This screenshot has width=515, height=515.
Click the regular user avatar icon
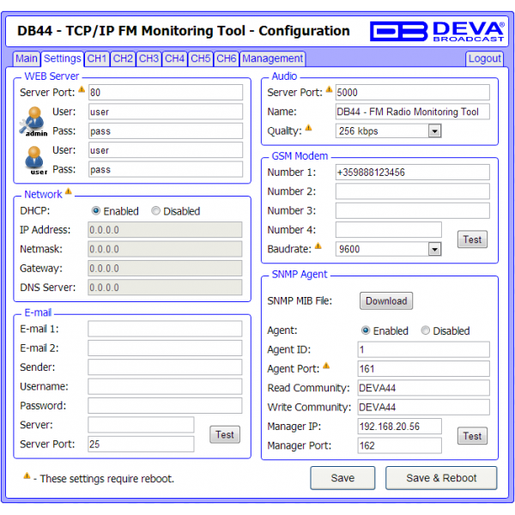point(35,160)
